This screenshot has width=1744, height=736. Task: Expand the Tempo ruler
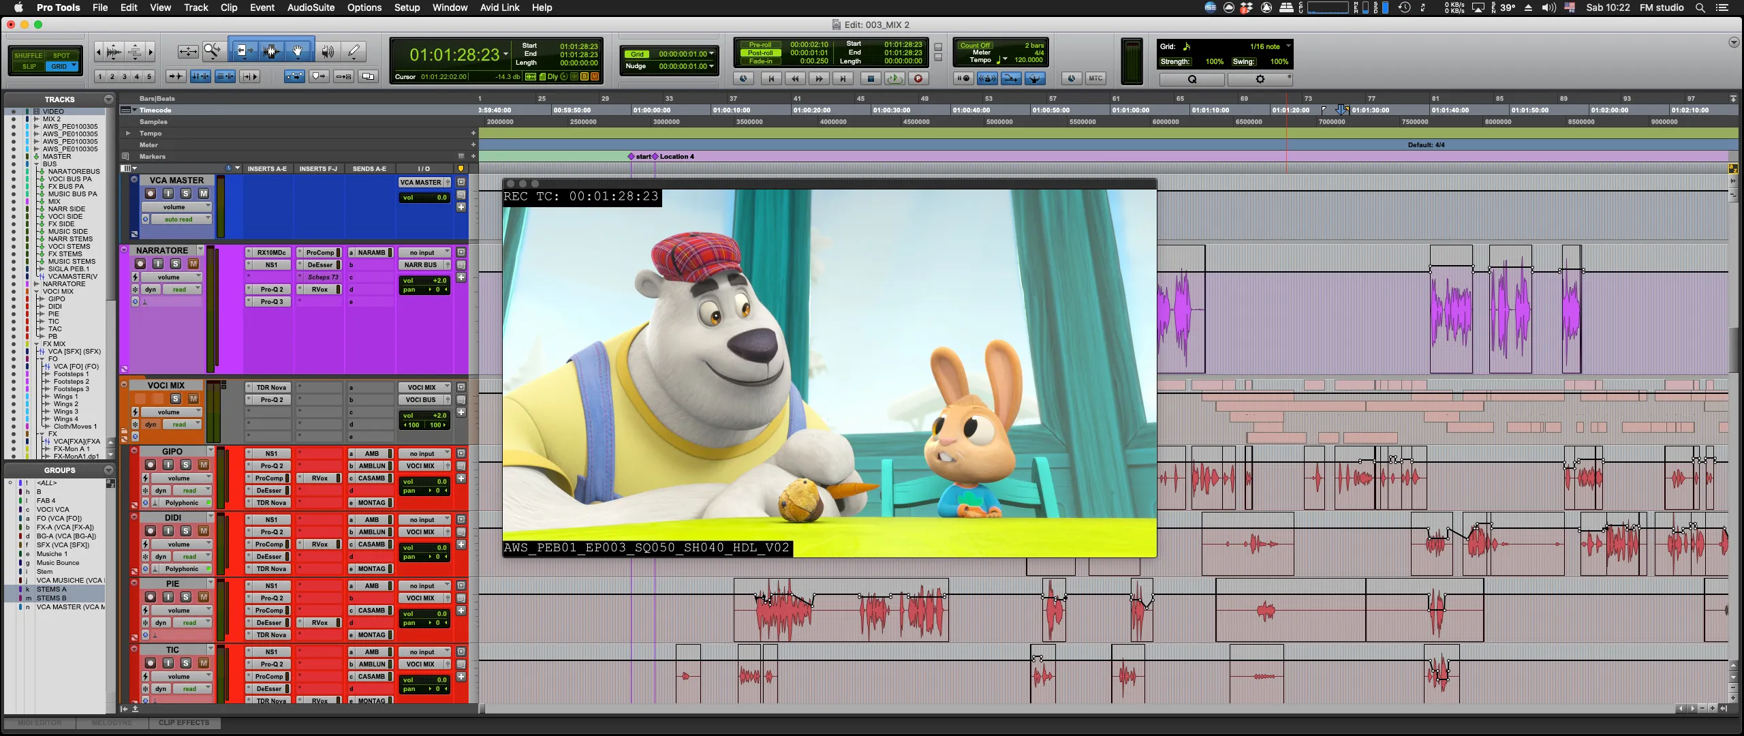coord(127,133)
